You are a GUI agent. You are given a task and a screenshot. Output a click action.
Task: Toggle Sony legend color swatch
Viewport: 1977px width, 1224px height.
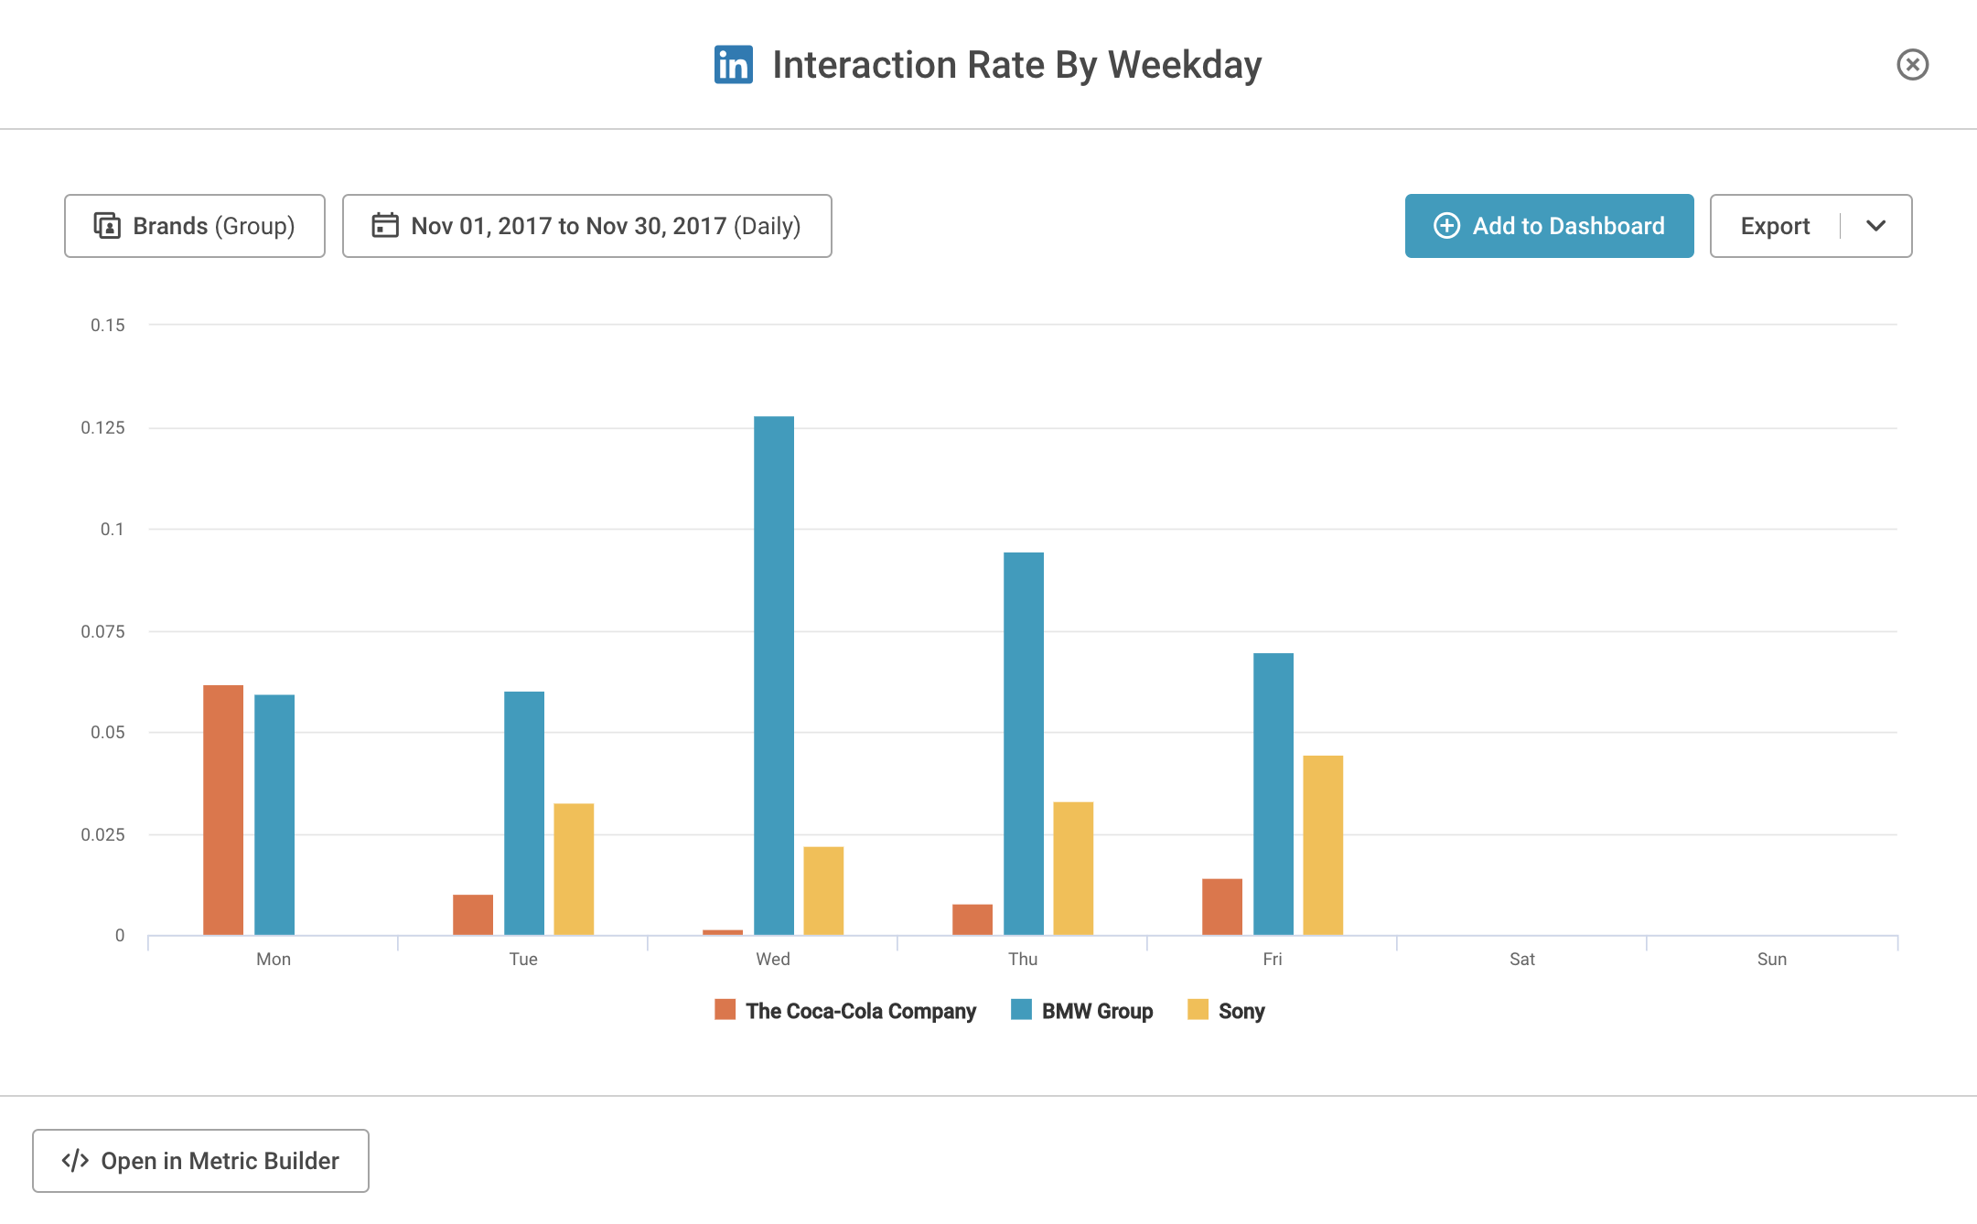1198,1010
